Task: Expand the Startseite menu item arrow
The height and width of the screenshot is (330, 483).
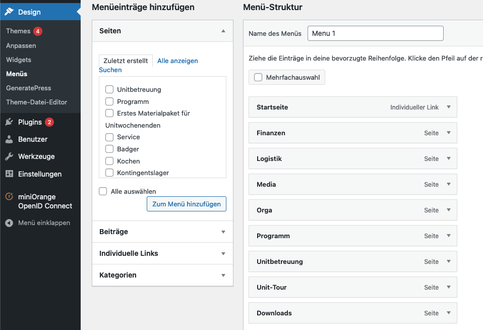Action: pyautogui.click(x=448, y=107)
